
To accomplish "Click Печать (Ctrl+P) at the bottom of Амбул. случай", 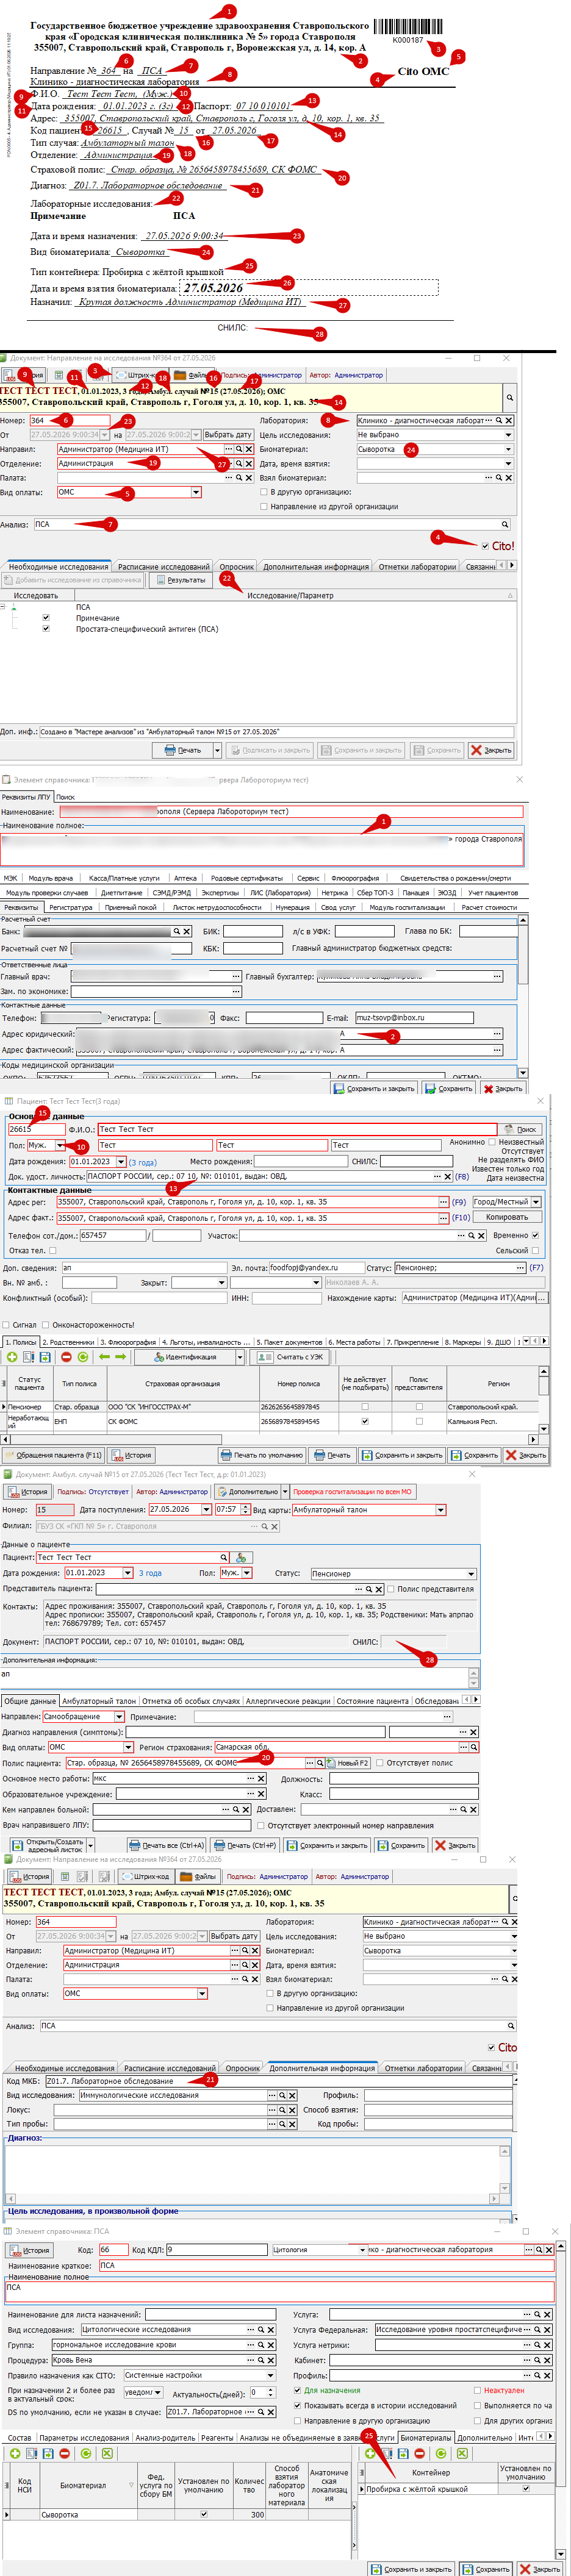I will 246,1845.
